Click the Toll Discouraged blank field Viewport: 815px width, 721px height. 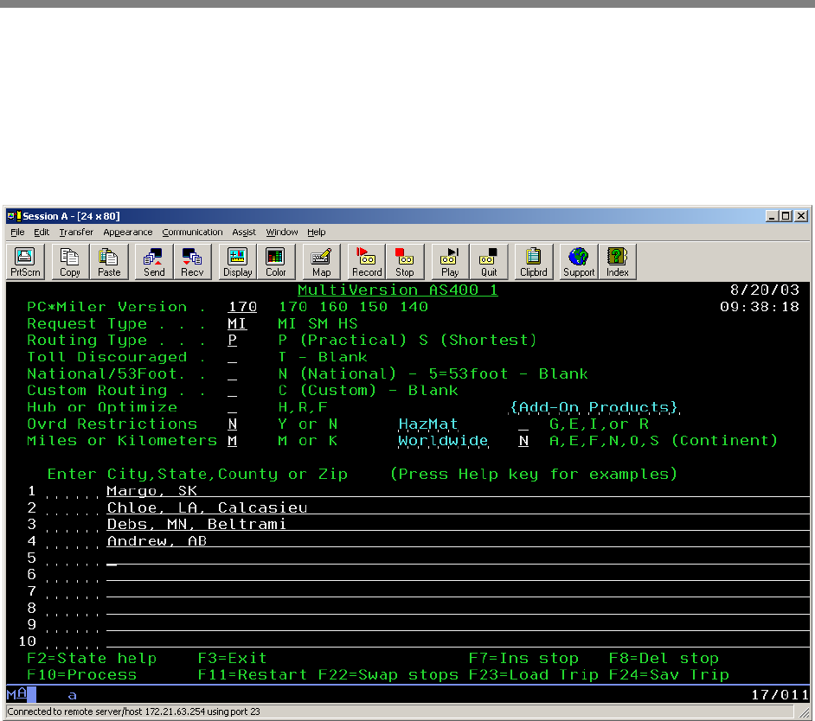(233, 357)
